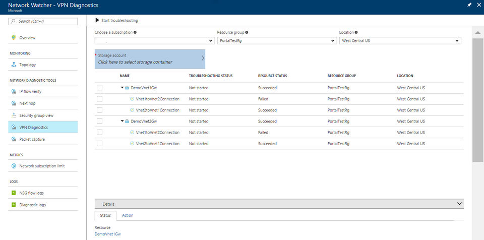This screenshot has width=484, height=240.
Task: Click the Network subscription limit icon
Action: tap(14, 166)
